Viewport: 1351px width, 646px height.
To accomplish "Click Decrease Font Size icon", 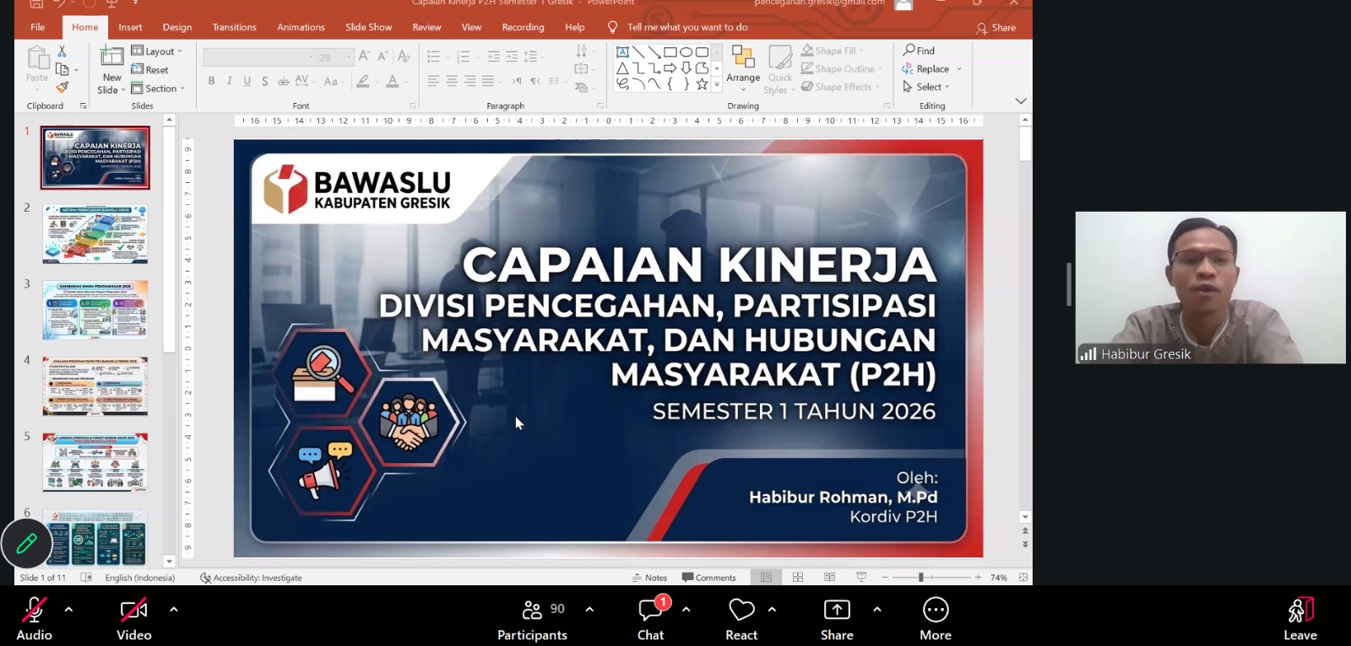I will click(x=383, y=57).
